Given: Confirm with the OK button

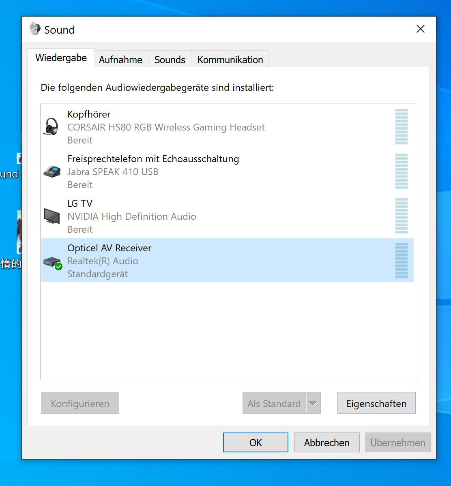Looking at the screenshot, I should point(256,443).
